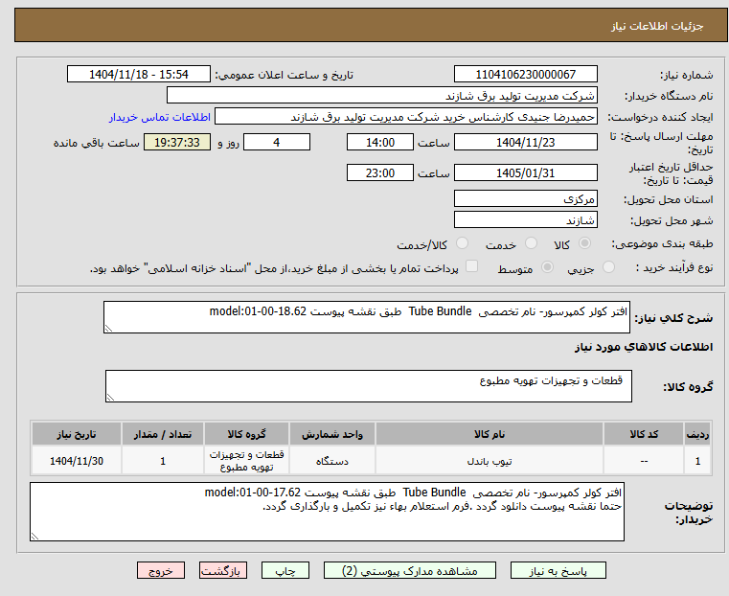This screenshot has height=596, width=729.
Task: Select the کالا/خدمت radio button
Action: tap(462, 243)
